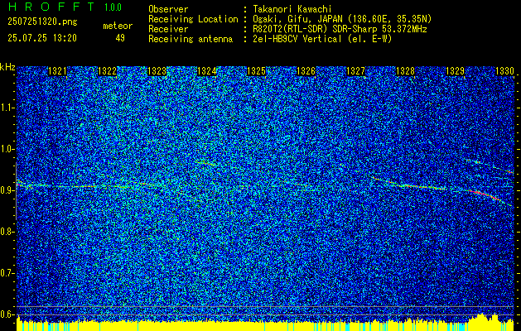Click the 1330 time marker

tap(504, 71)
